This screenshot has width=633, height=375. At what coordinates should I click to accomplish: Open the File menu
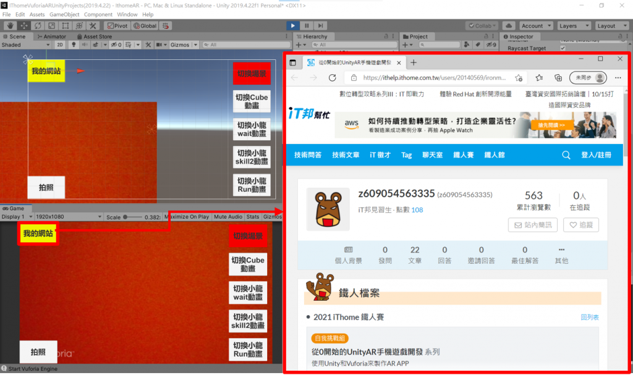click(6, 15)
